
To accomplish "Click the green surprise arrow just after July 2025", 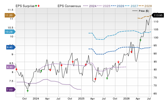I will [107, 78].
